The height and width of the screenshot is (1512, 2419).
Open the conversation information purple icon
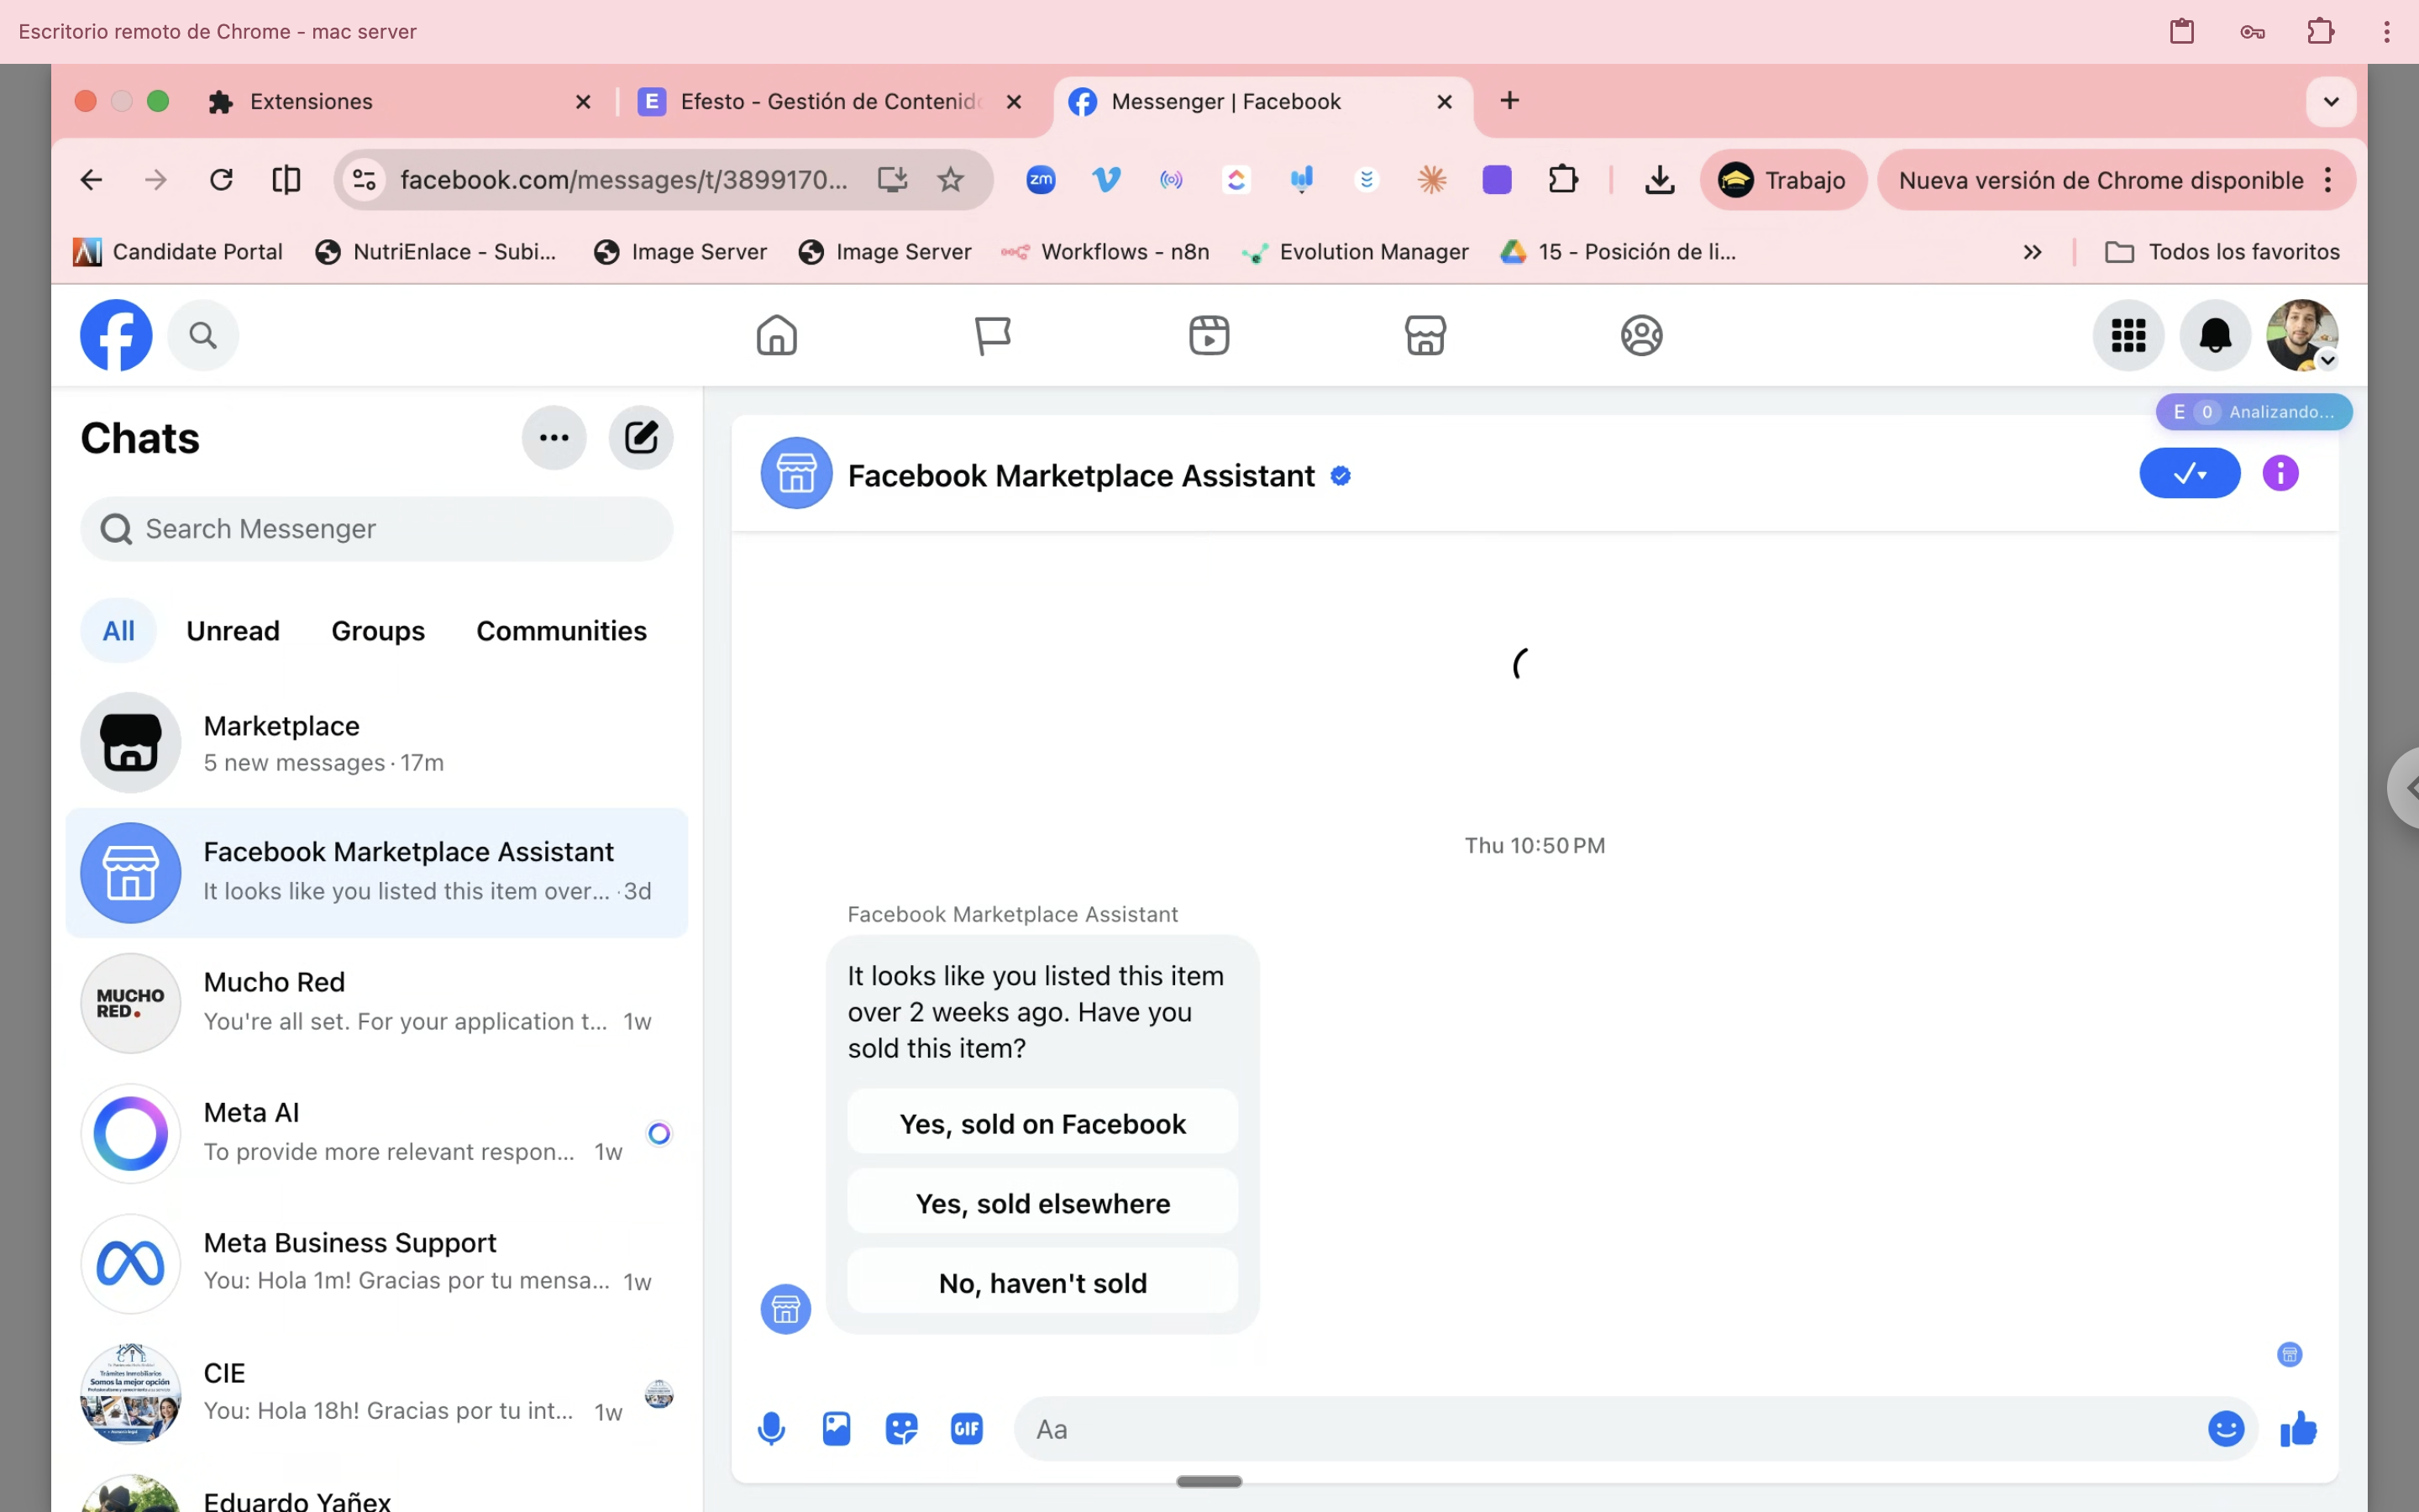[2280, 473]
